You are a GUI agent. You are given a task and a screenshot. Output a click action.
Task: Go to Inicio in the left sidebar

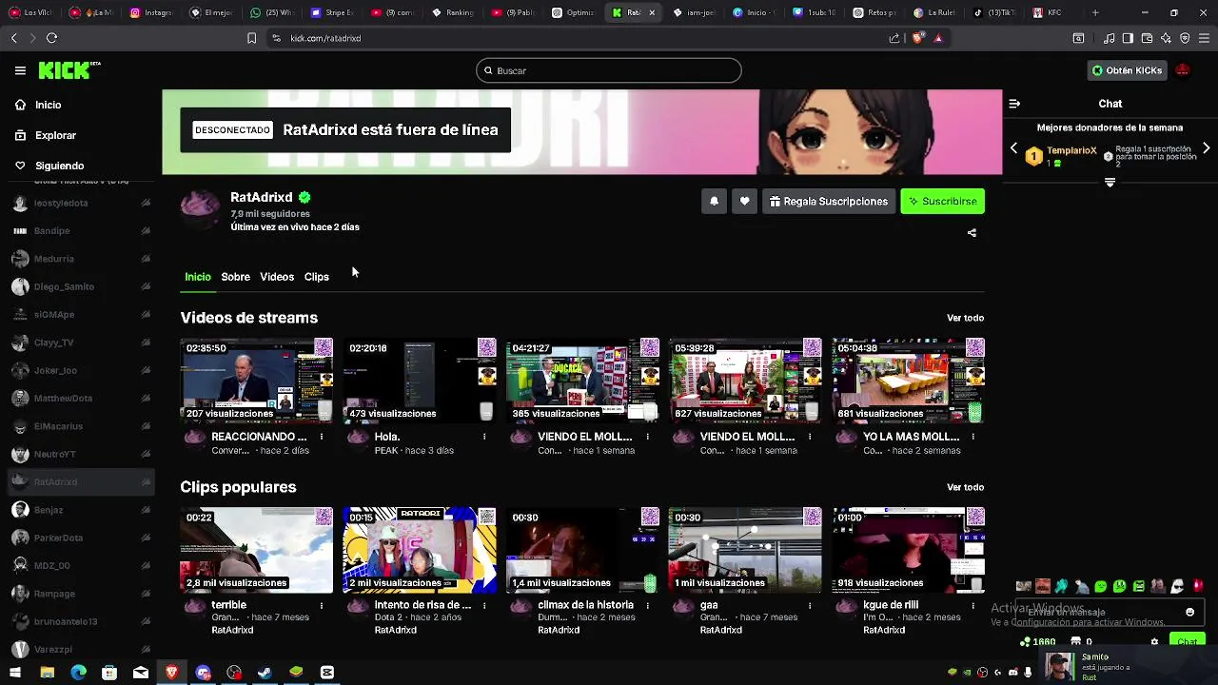pos(48,105)
